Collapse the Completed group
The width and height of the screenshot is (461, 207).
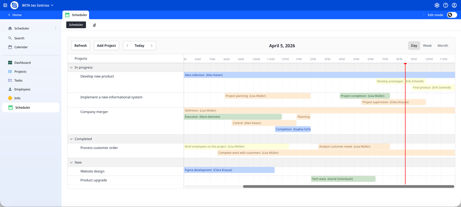(71, 139)
